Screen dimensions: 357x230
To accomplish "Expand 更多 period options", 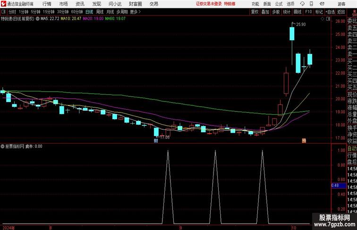I will tap(135, 12).
